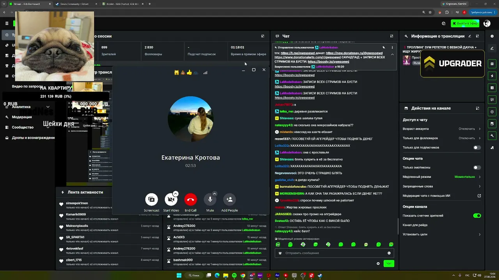End the call with Екатерина Кротова
This screenshot has height=280, width=499.
pos(191,199)
